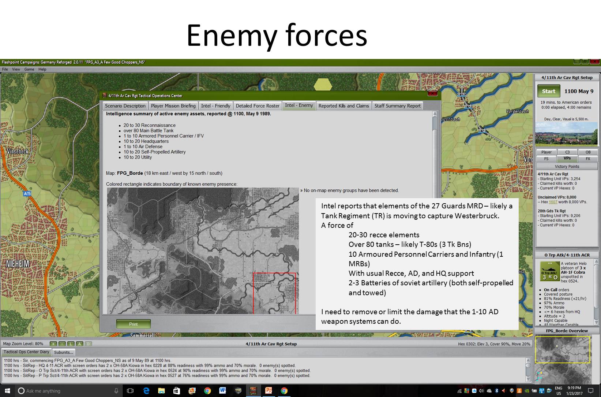601x397 pixels.
Task: Click the "Map Zoom Level: 80%" label
Action: (x=23, y=344)
